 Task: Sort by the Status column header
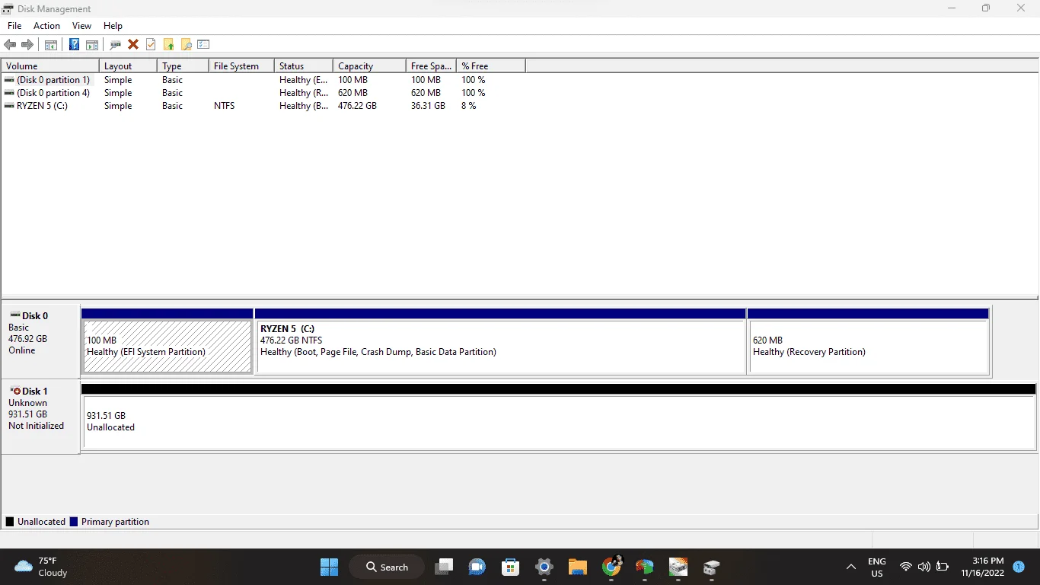pyautogui.click(x=304, y=66)
